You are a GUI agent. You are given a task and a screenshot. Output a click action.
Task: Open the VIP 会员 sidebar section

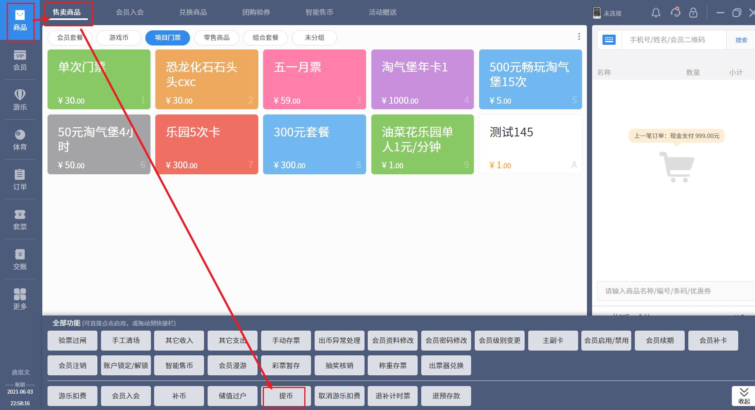click(20, 61)
